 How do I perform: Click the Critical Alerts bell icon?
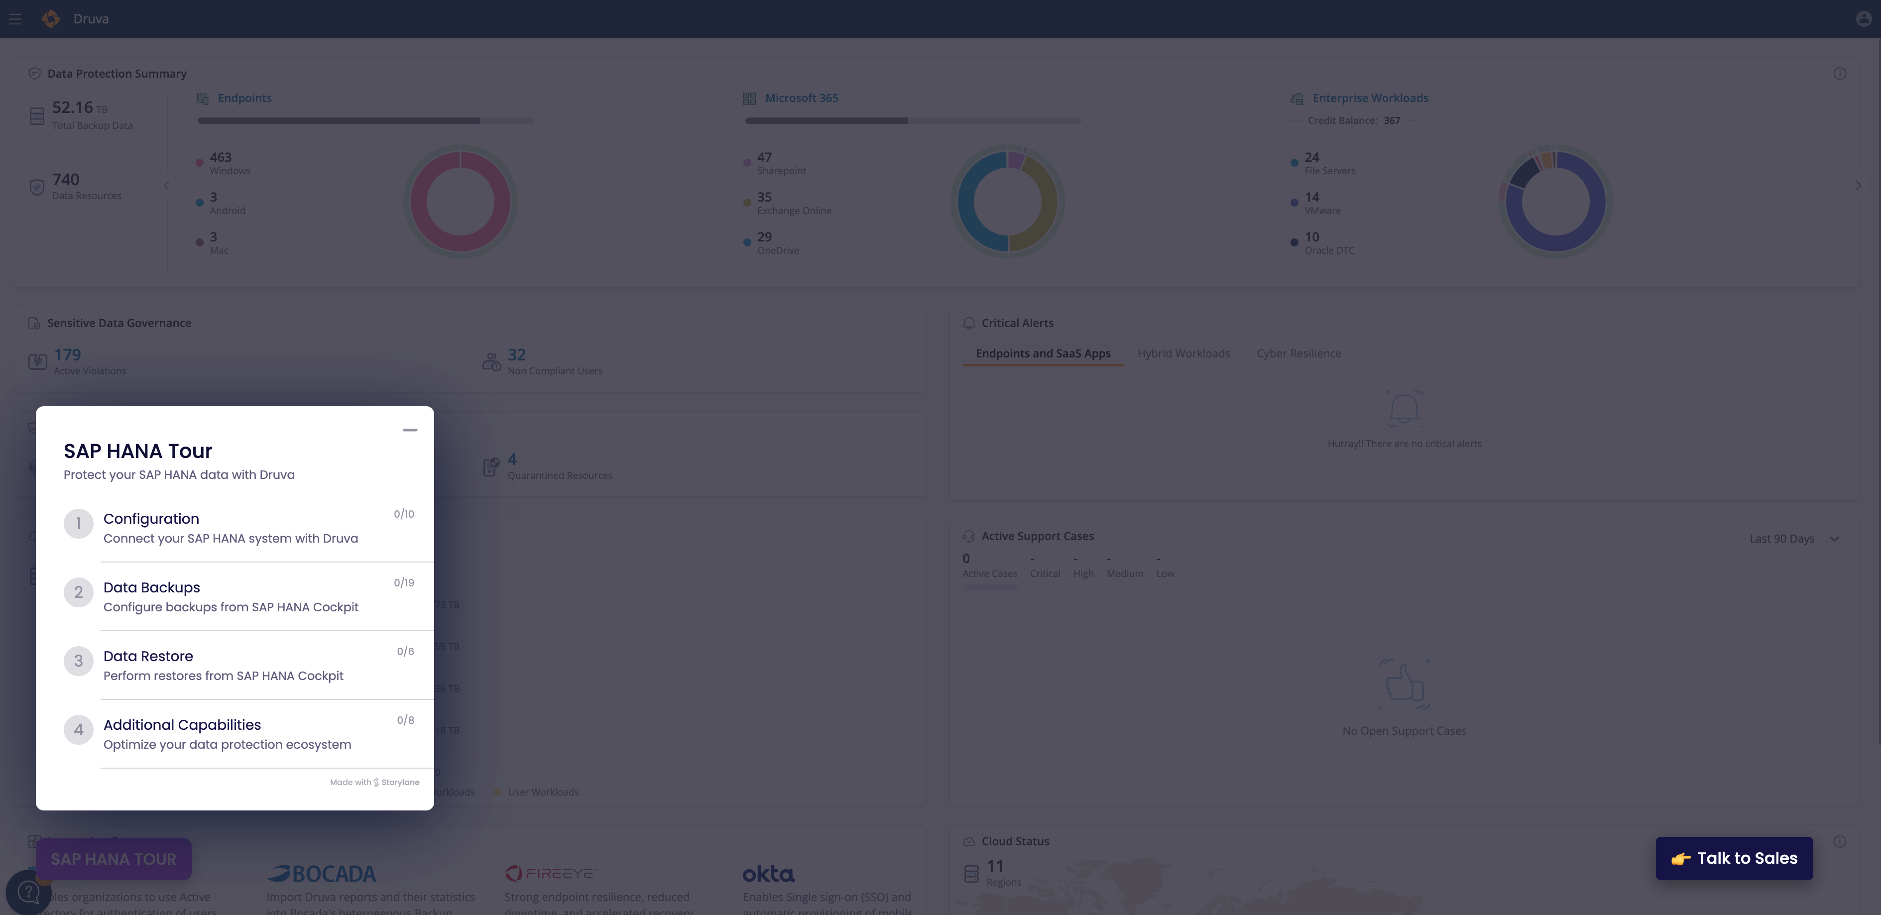click(969, 323)
